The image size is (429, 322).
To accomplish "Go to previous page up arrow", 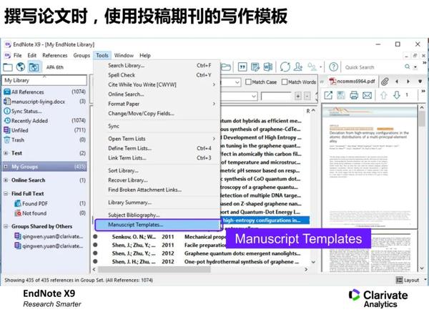I will pyautogui.click(x=383, y=95).
